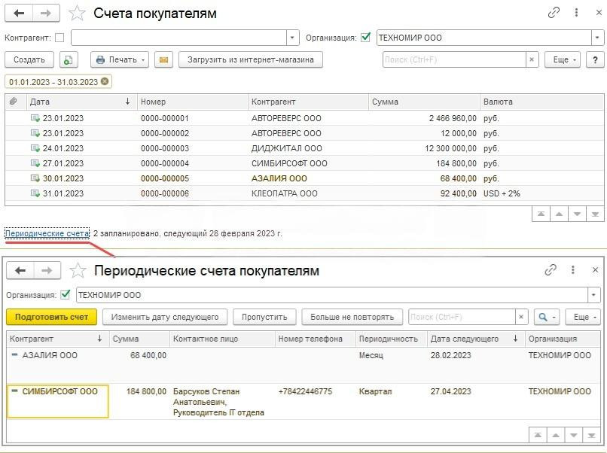Open more options menu of Счета покупателям
Viewport: 607px width, 453px height.
click(x=576, y=13)
